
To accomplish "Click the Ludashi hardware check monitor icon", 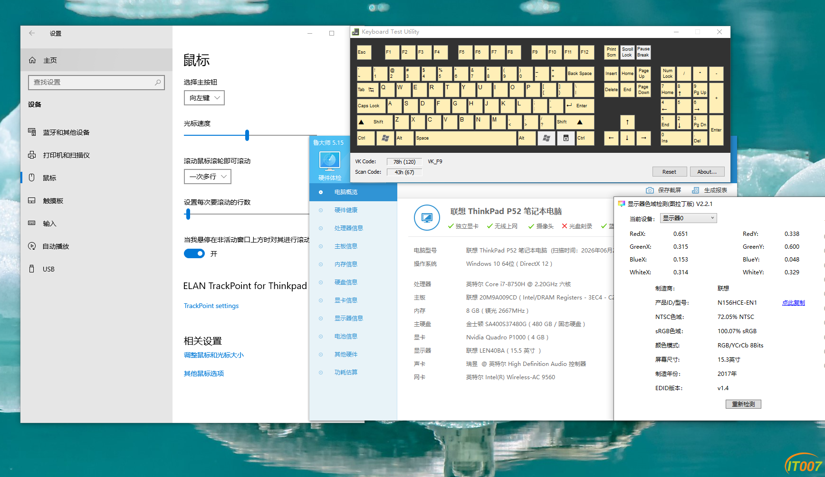I will click(x=329, y=161).
